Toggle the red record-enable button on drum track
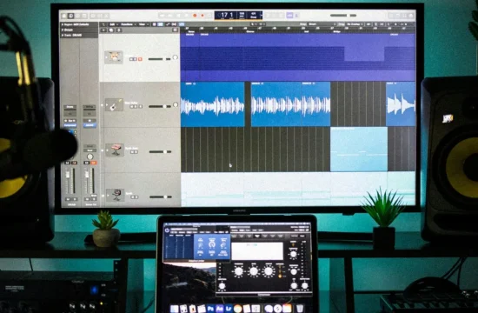Viewport: 478px width, 313px height. click(x=140, y=59)
